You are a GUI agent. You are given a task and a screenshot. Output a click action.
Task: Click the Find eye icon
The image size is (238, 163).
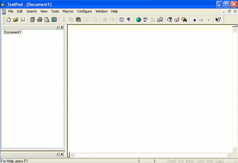tap(170, 20)
